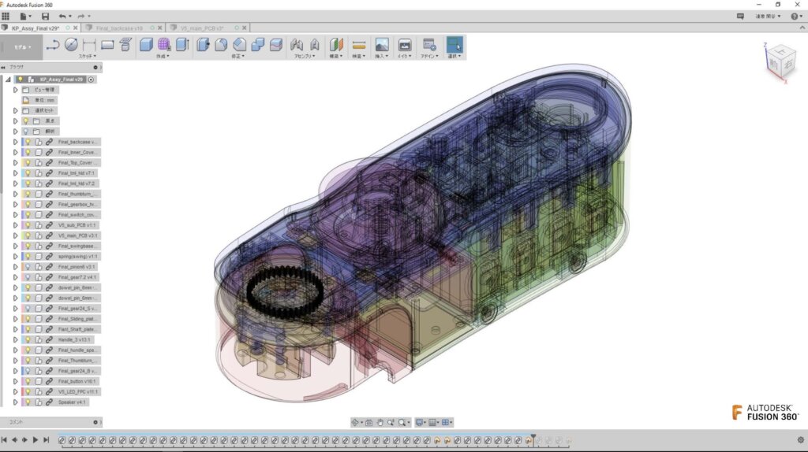Click the timeline Play button
The image size is (808, 452).
pyautogui.click(x=35, y=440)
